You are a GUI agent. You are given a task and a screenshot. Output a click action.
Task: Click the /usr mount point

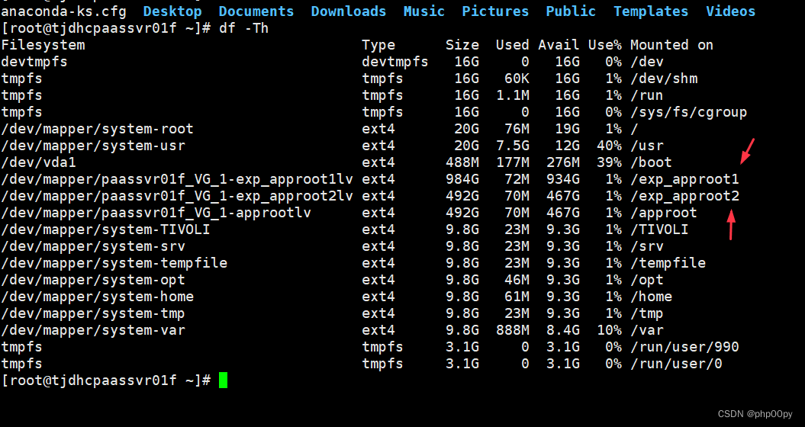[647, 146]
